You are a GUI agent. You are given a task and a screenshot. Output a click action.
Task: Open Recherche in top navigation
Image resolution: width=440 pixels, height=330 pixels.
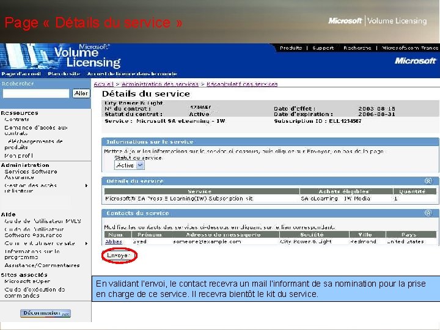coord(358,48)
